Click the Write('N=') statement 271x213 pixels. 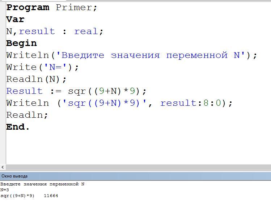coord(42,67)
